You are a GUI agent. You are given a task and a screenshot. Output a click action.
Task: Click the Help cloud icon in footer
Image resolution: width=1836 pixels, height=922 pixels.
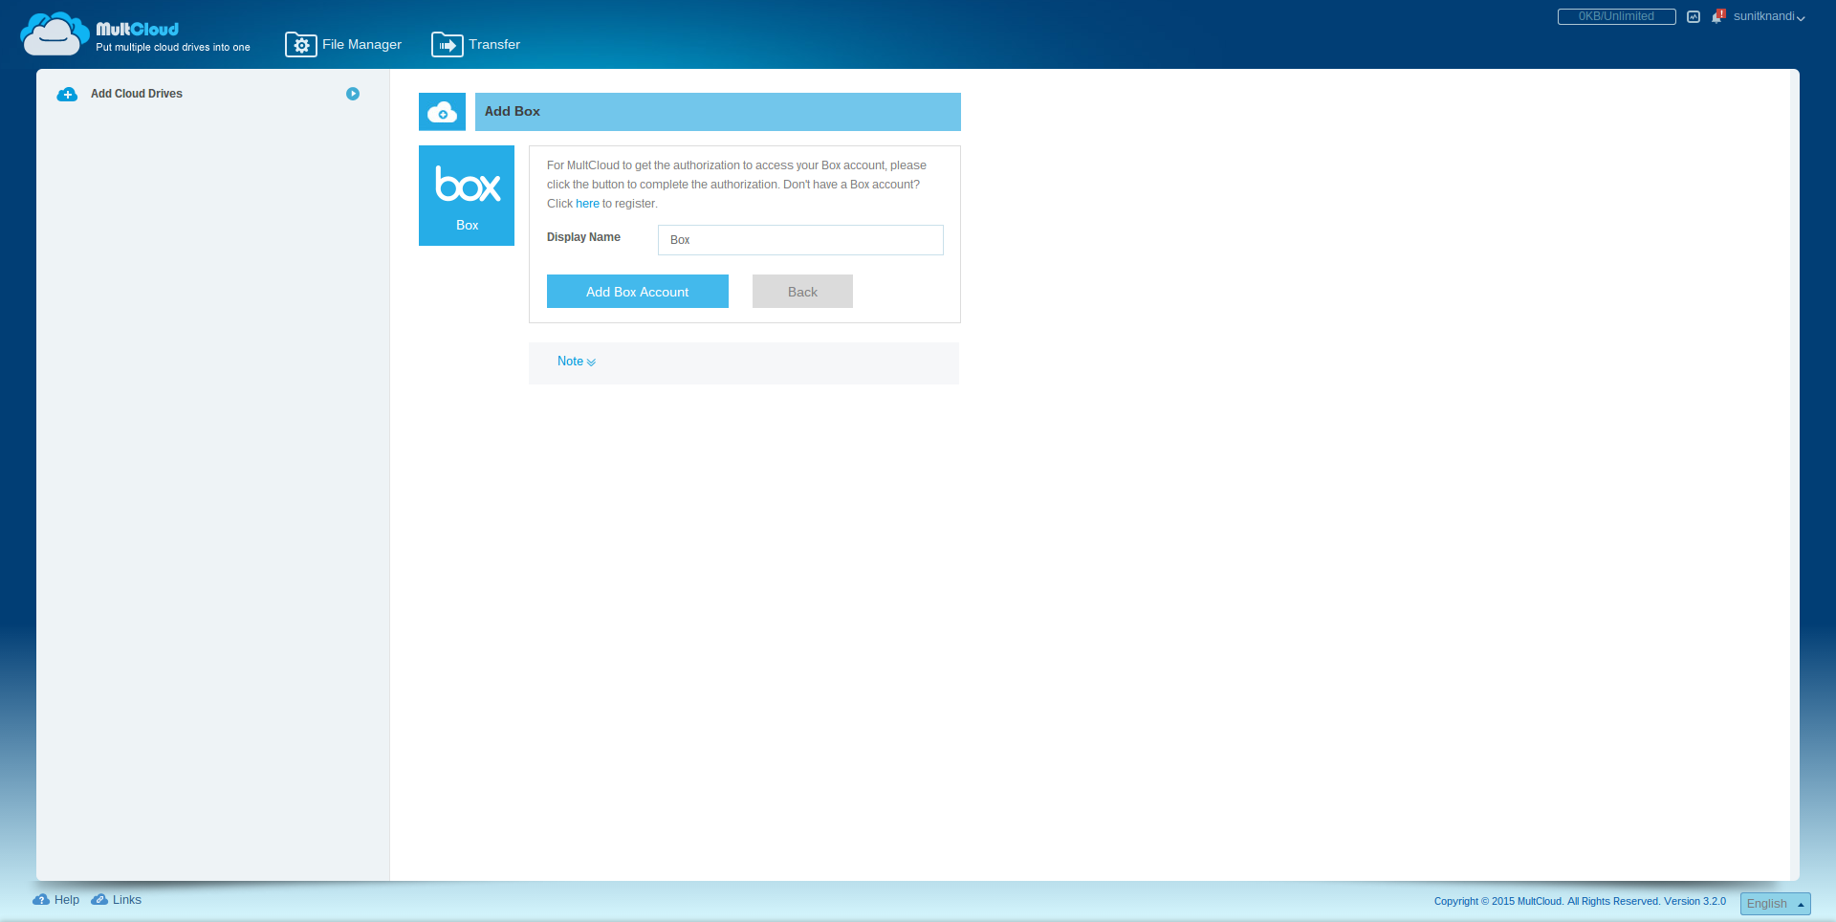point(41,900)
